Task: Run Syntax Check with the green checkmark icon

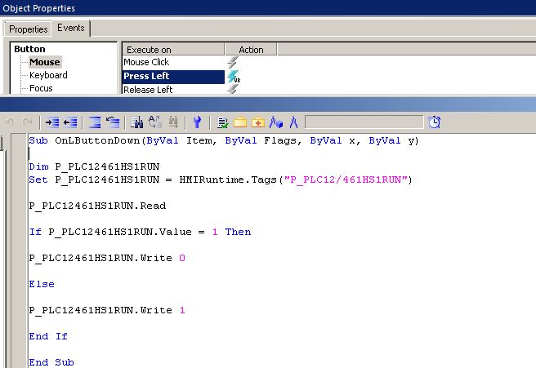Action: 223,122
